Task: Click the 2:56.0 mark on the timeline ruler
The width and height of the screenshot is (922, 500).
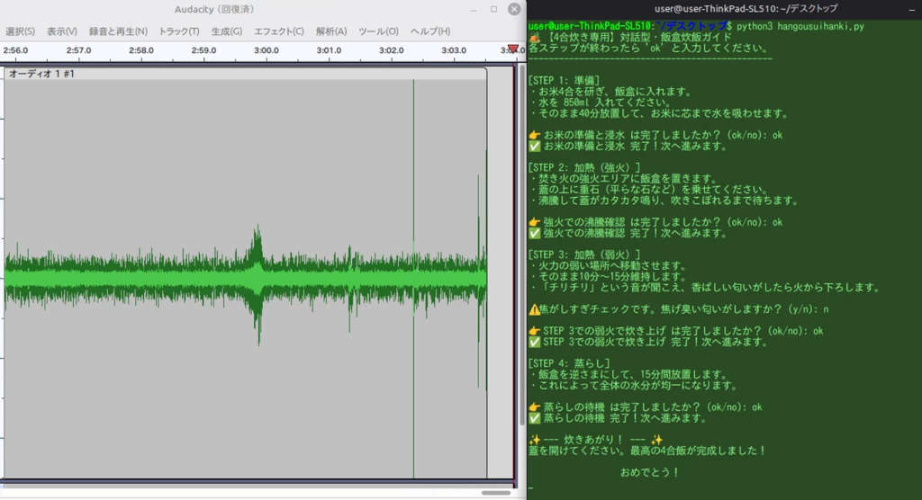Action: pyautogui.click(x=16, y=50)
